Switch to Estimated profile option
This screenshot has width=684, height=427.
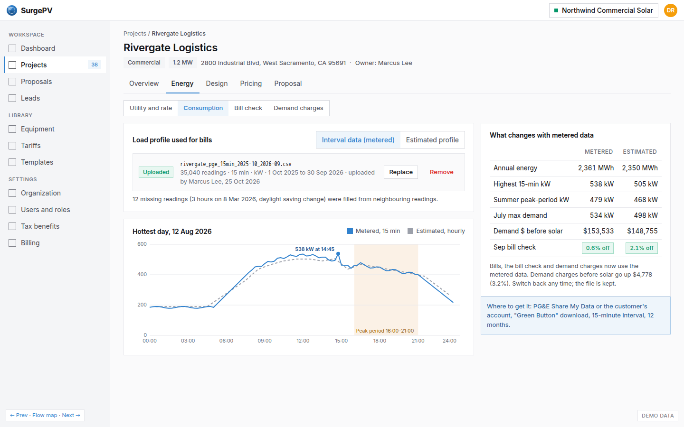(x=432, y=140)
